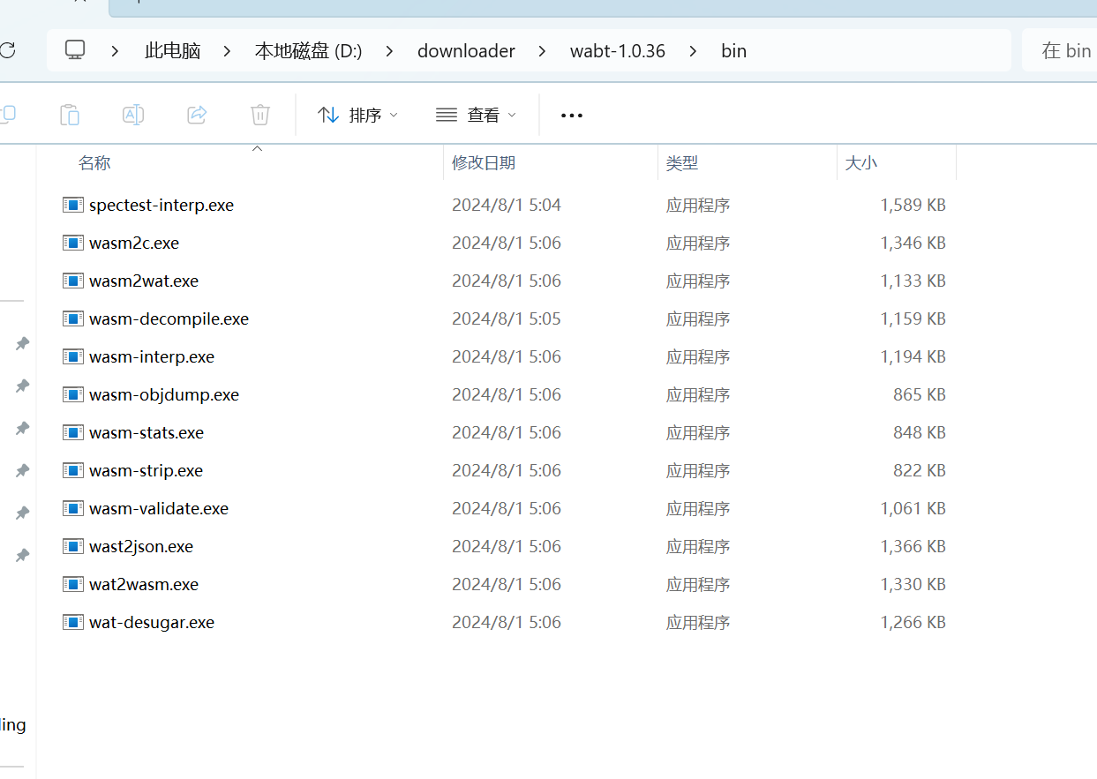The height and width of the screenshot is (779, 1097).
Task: Click the This PC monitor icon
Action: (75, 50)
